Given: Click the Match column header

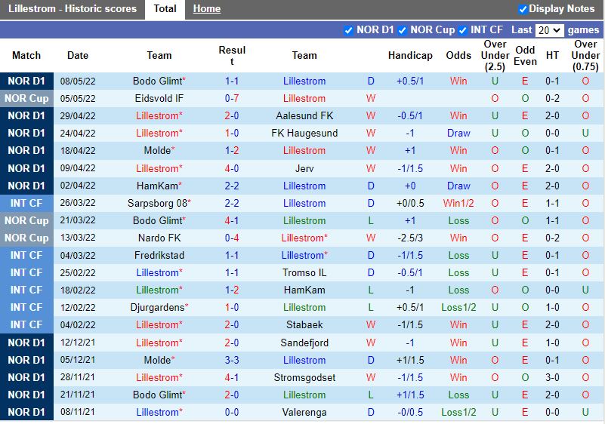Looking at the screenshot, I should point(26,56).
